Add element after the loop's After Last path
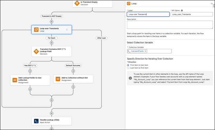 tap(52, 114)
